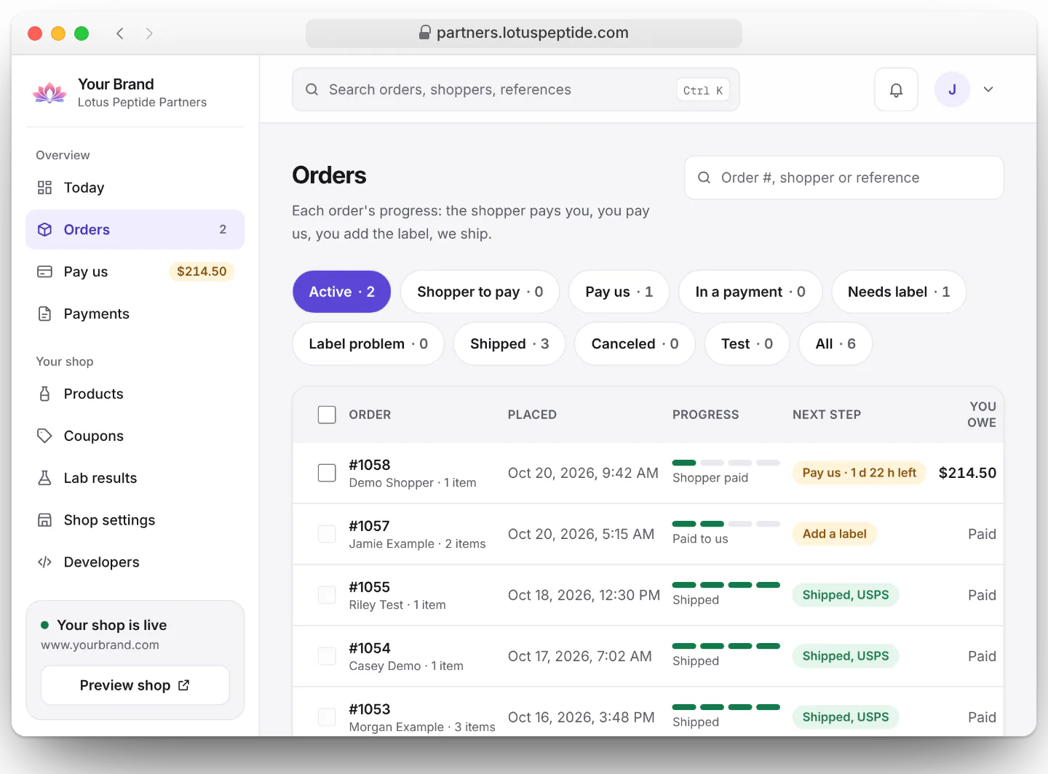Check the box for order #1058
The image size is (1048, 774).
pyautogui.click(x=327, y=473)
